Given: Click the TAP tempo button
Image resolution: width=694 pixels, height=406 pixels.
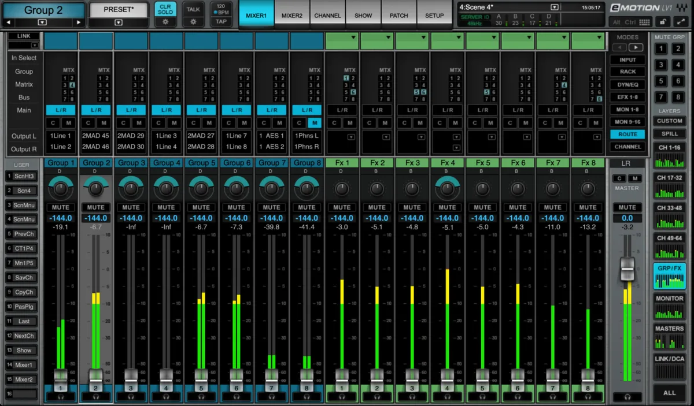Looking at the screenshot, I should 221,21.
